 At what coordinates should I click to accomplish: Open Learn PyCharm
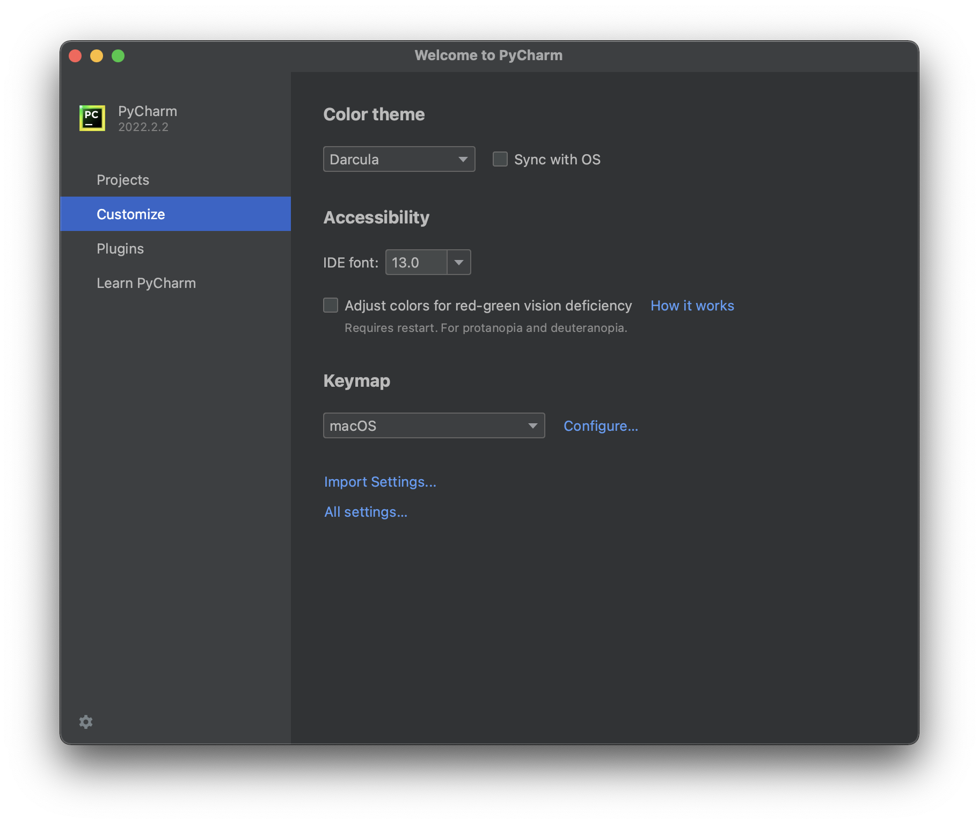point(146,283)
